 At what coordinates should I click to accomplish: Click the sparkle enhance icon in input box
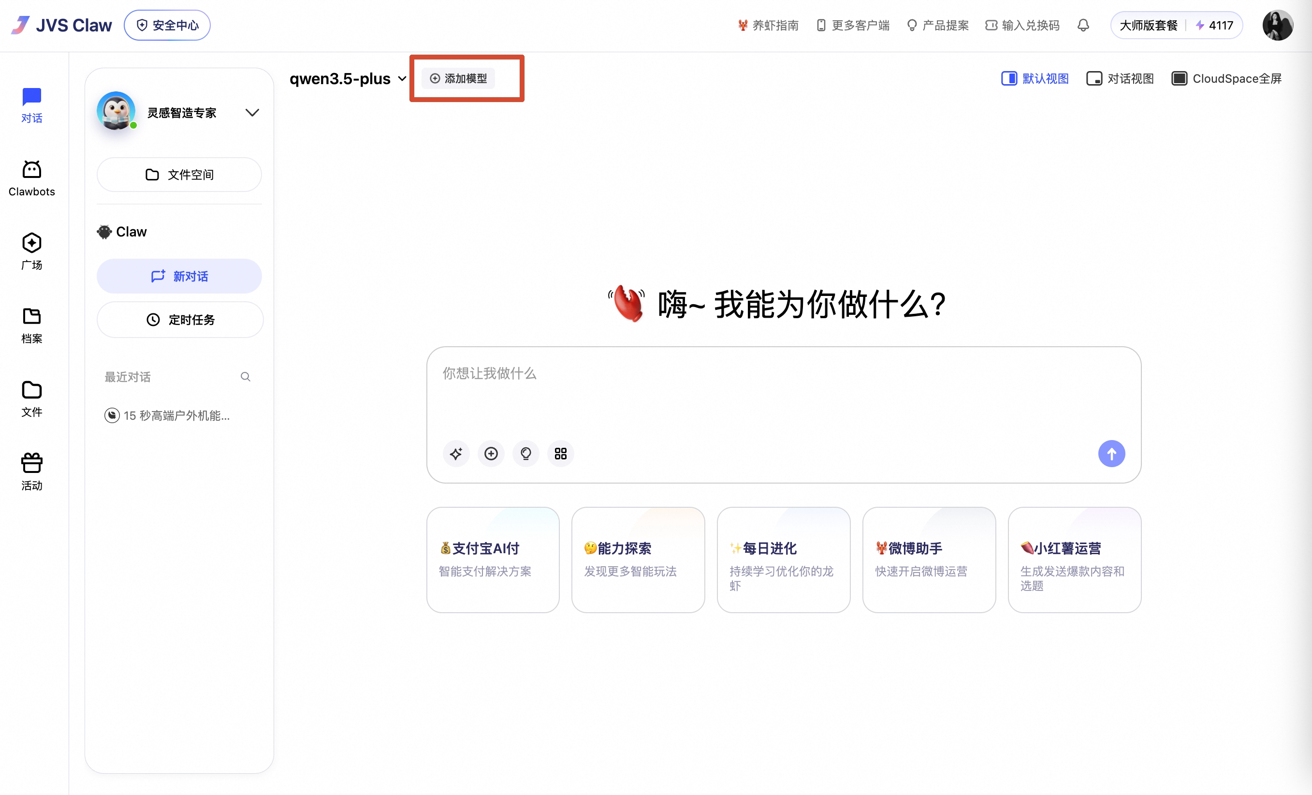(x=456, y=453)
